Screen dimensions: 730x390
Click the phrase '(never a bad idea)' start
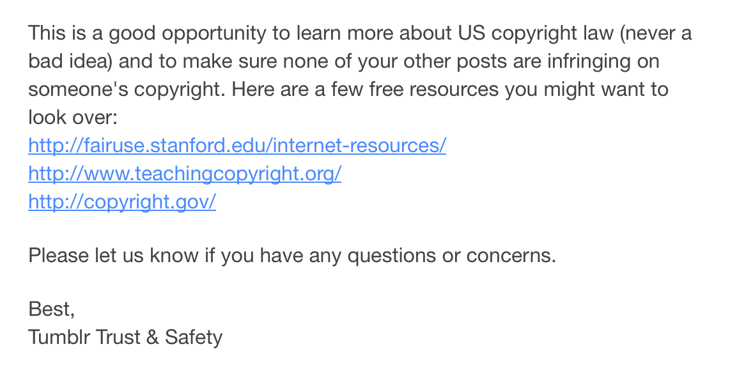(655, 33)
